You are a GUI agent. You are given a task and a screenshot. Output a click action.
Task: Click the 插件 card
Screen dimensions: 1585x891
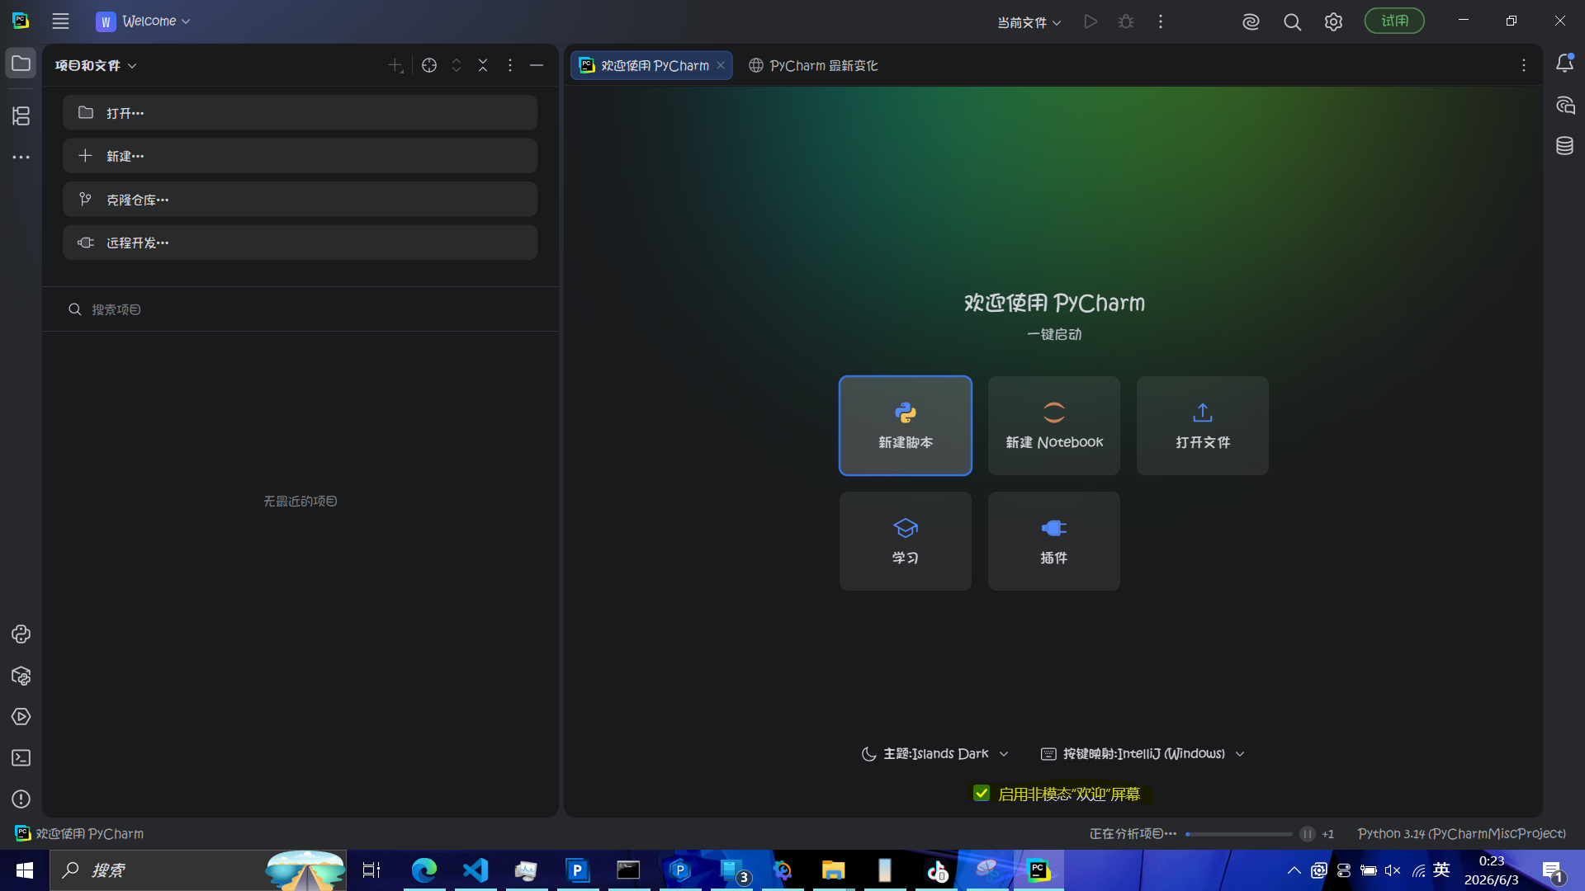coord(1054,541)
